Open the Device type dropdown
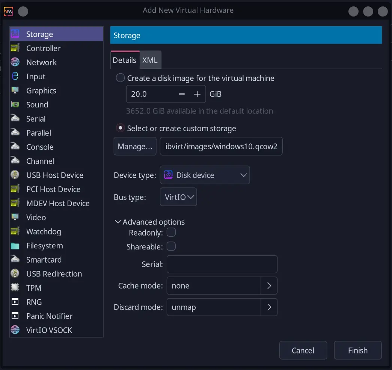The height and width of the screenshot is (370, 392). 205,175
